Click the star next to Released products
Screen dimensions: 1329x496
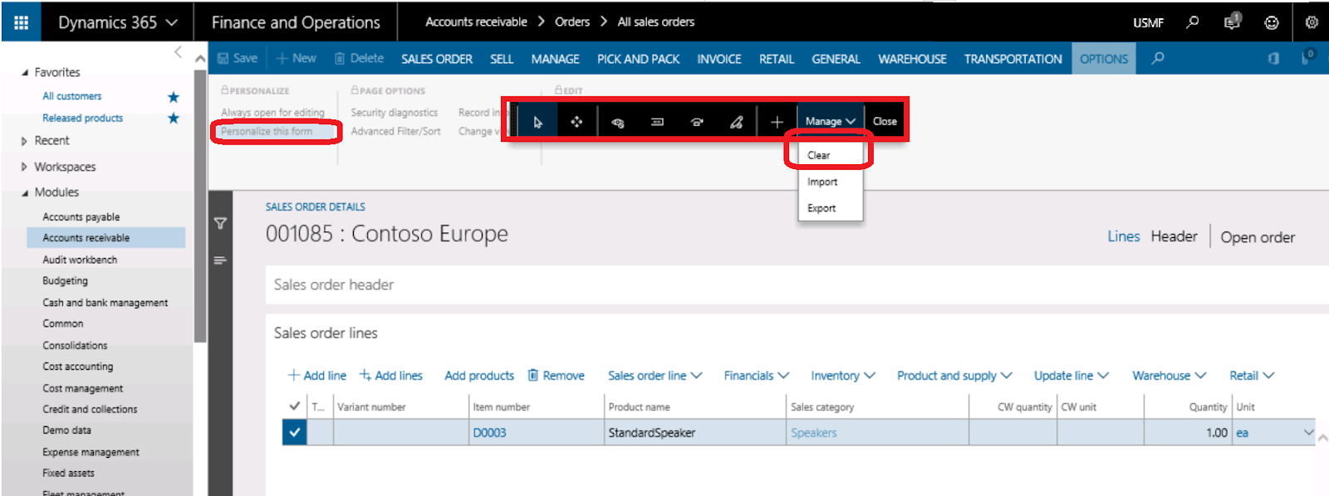[x=174, y=118]
